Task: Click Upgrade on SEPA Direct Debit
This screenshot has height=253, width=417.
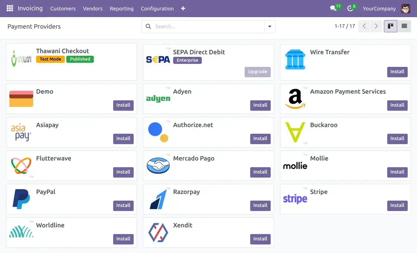Action: click(x=257, y=72)
